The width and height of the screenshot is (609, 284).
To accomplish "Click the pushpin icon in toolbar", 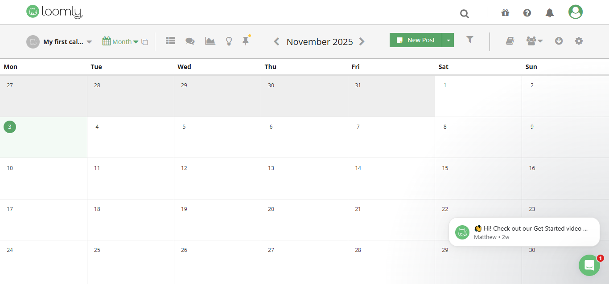I will [x=245, y=41].
